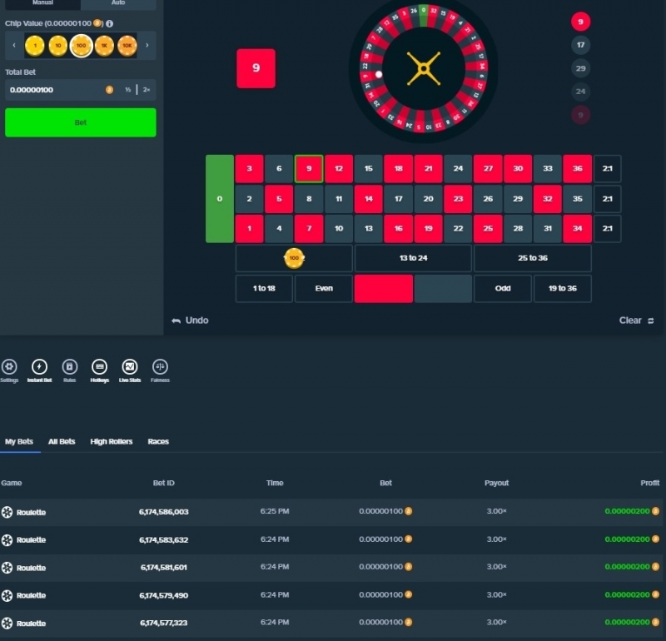Screen dimensions: 666x641
Task: Click the 100 chip on 1 to 12
Action: coord(294,258)
